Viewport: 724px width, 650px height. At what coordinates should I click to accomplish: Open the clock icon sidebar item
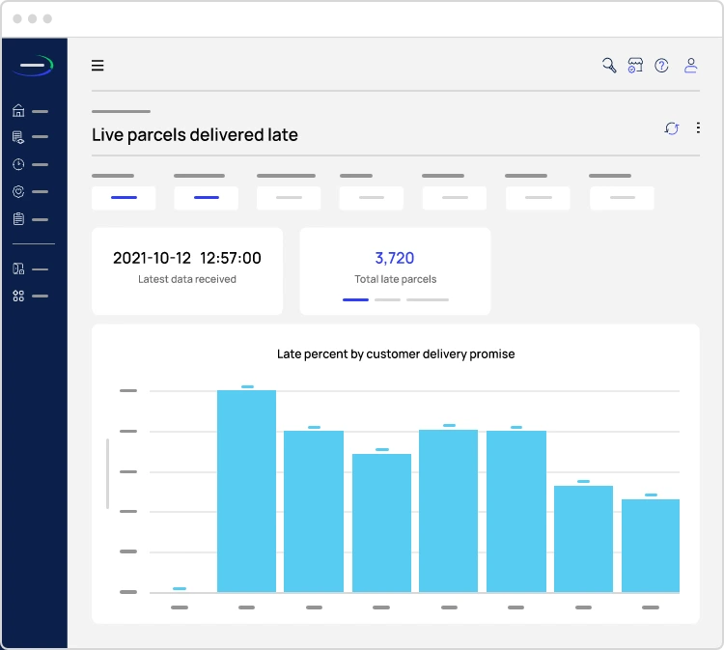point(18,165)
